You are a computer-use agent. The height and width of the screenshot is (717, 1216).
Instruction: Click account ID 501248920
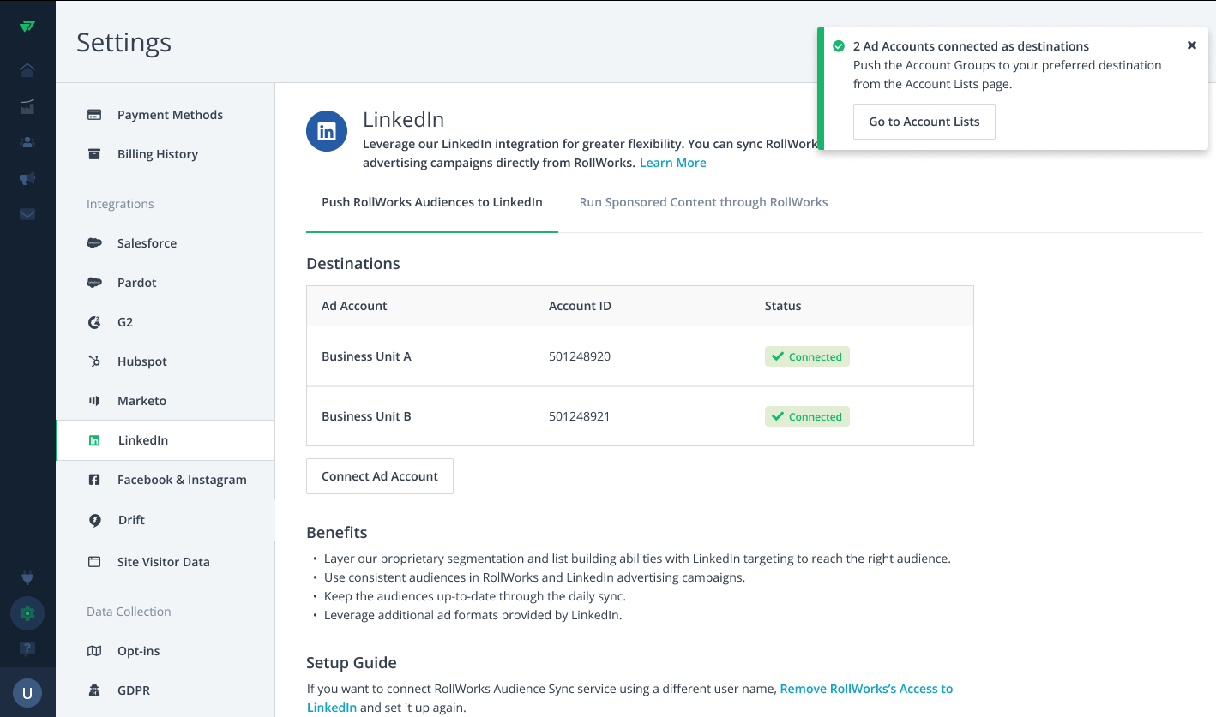(580, 356)
